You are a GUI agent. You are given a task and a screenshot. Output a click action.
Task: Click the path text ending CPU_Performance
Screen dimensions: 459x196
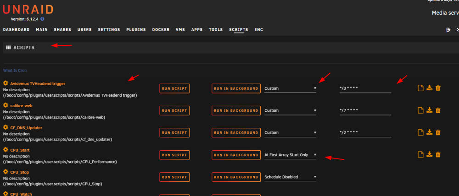click(x=60, y=162)
